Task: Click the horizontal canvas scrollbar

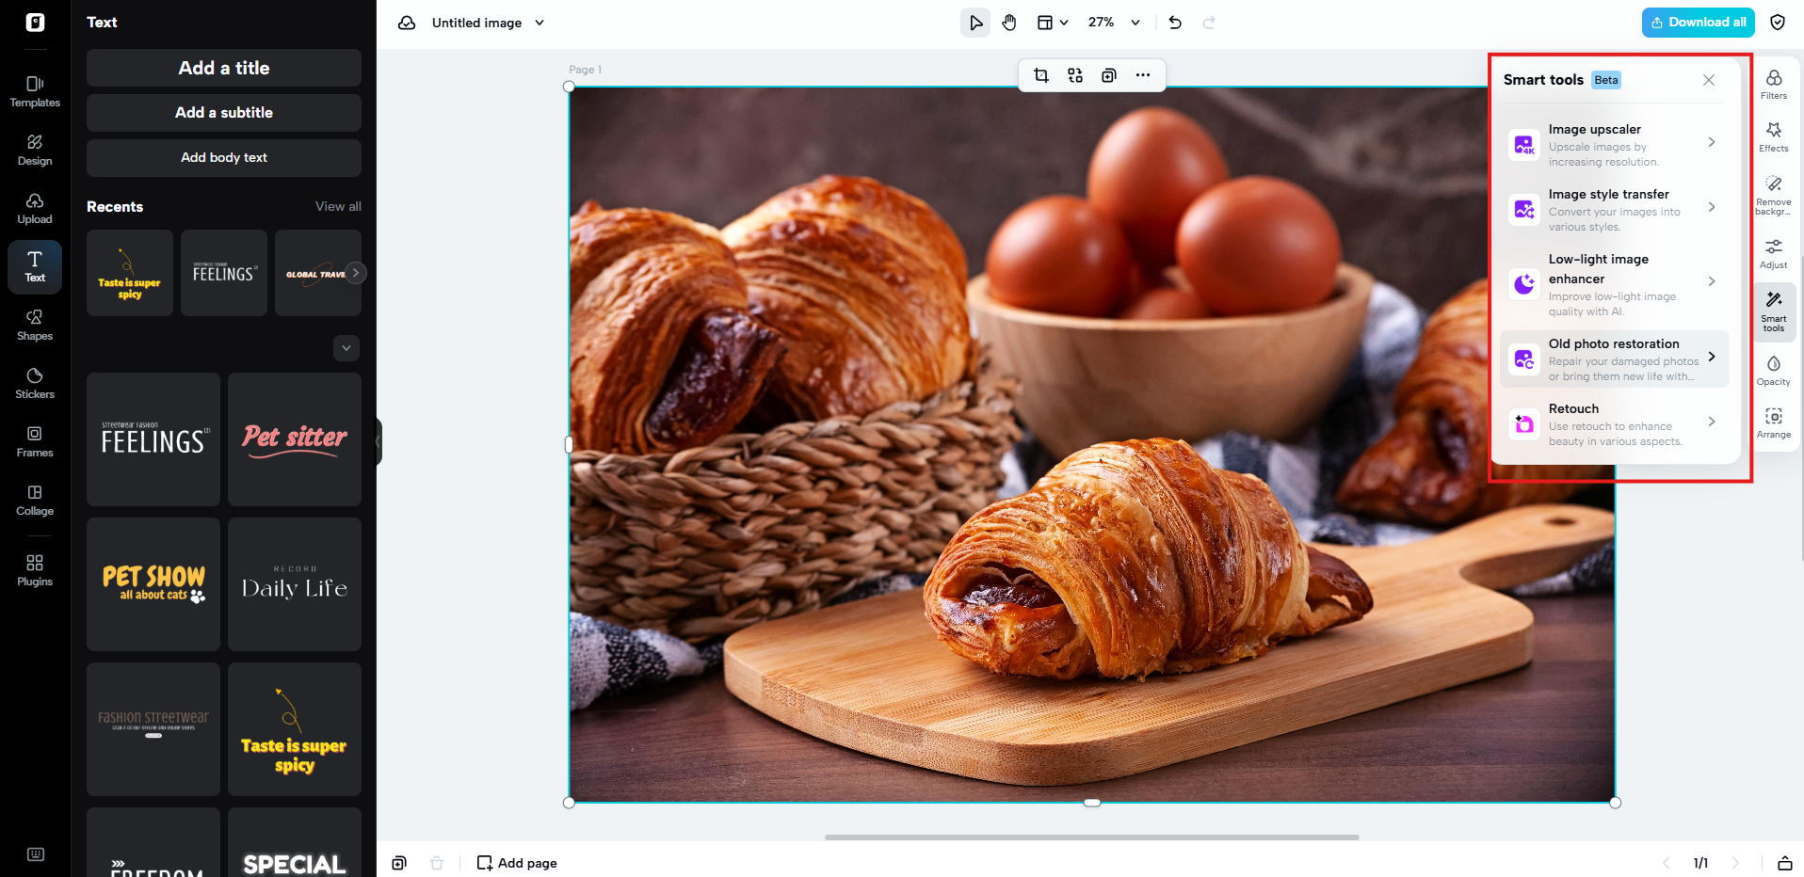Action: [x=1092, y=837]
